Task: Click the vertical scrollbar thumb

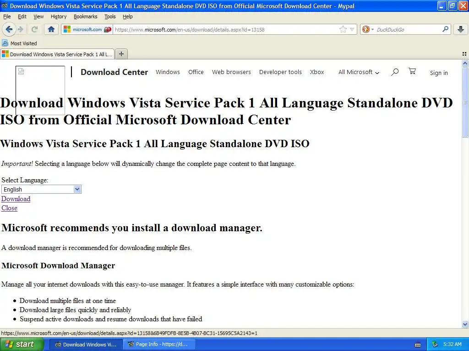Action: pyautogui.click(x=465, y=102)
